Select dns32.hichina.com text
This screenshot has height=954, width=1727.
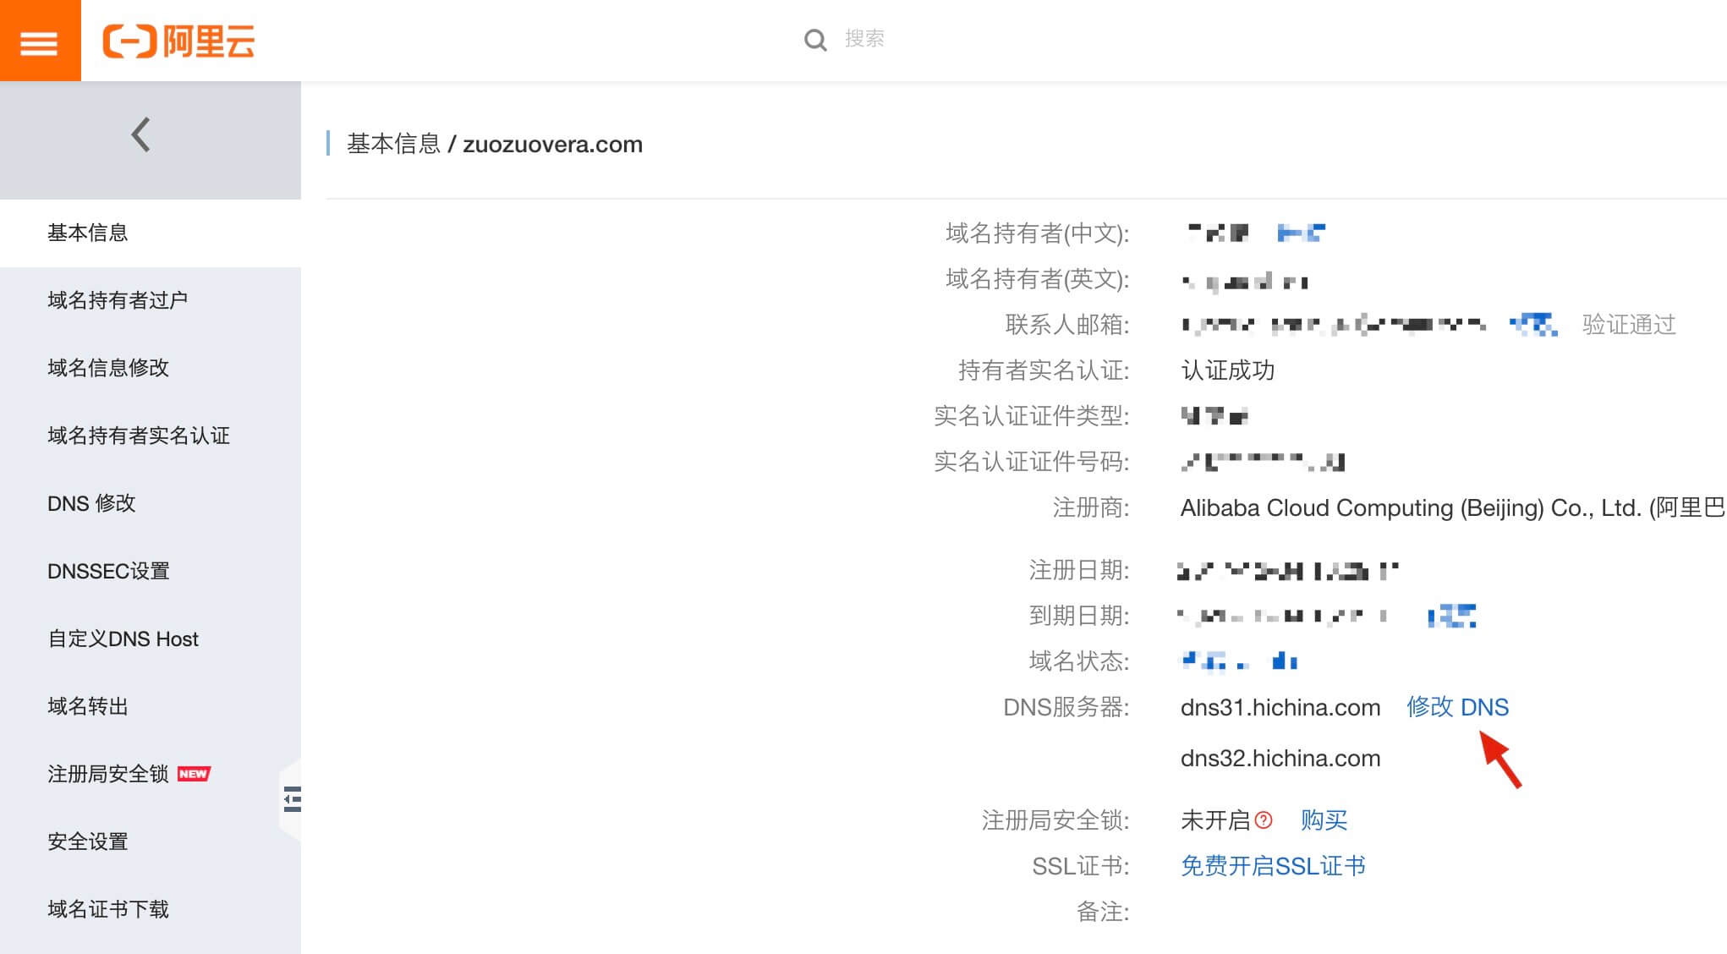[1280, 758]
